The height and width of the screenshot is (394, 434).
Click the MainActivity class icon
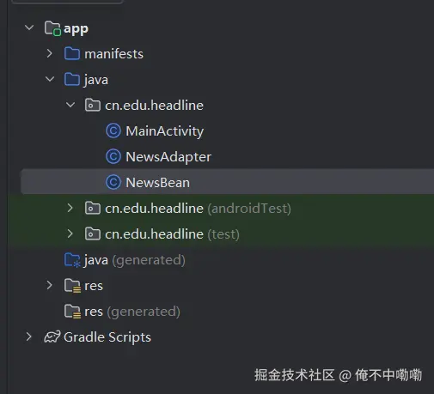click(x=113, y=131)
